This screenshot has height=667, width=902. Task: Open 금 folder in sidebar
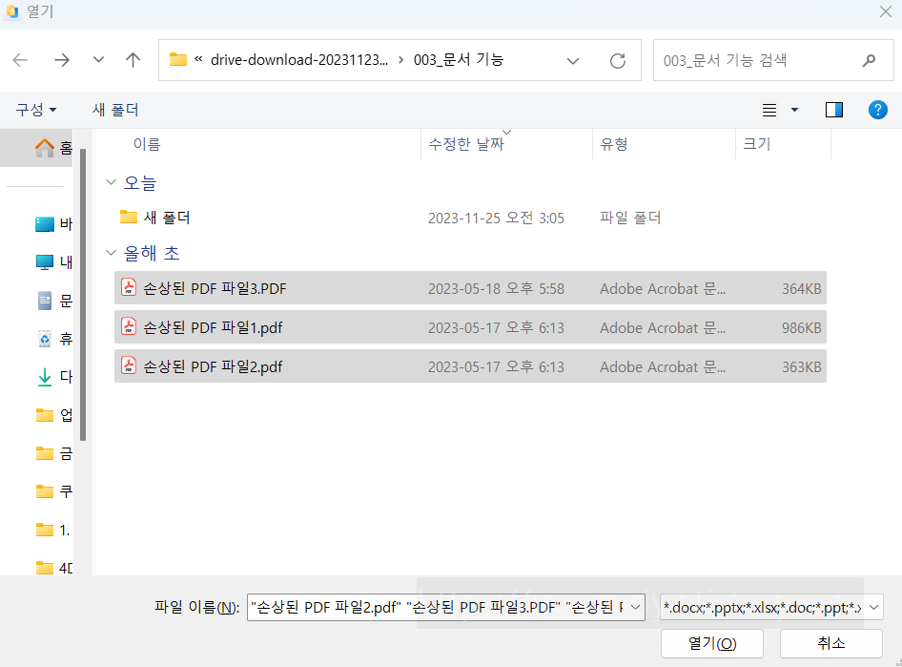53,453
